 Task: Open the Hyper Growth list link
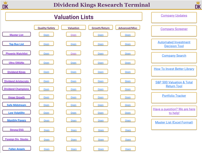pos(16,97)
